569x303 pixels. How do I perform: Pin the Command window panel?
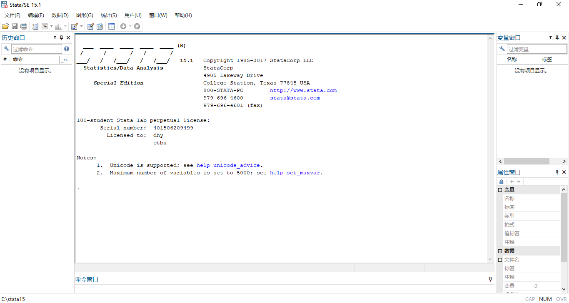point(490,279)
